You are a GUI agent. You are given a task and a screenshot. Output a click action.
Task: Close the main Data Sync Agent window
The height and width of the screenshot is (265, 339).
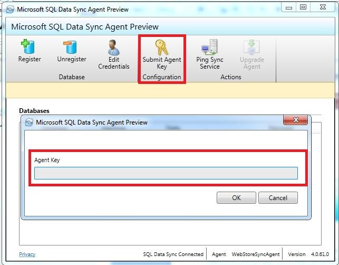click(323, 7)
